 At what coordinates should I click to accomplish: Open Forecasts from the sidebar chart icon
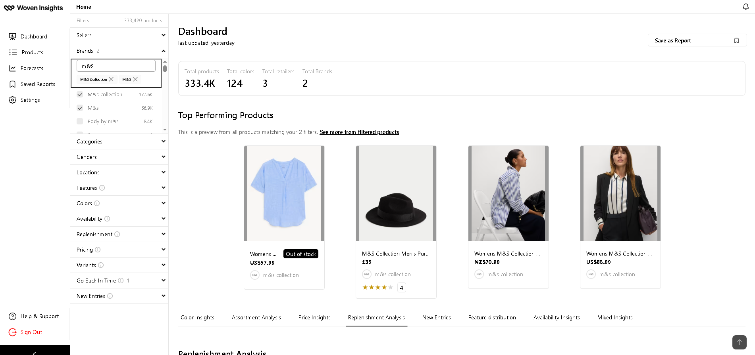point(13,68)
